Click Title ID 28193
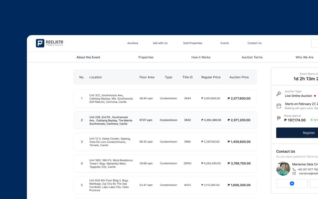This screenshot has width=318, height=199. coord(187,163)
